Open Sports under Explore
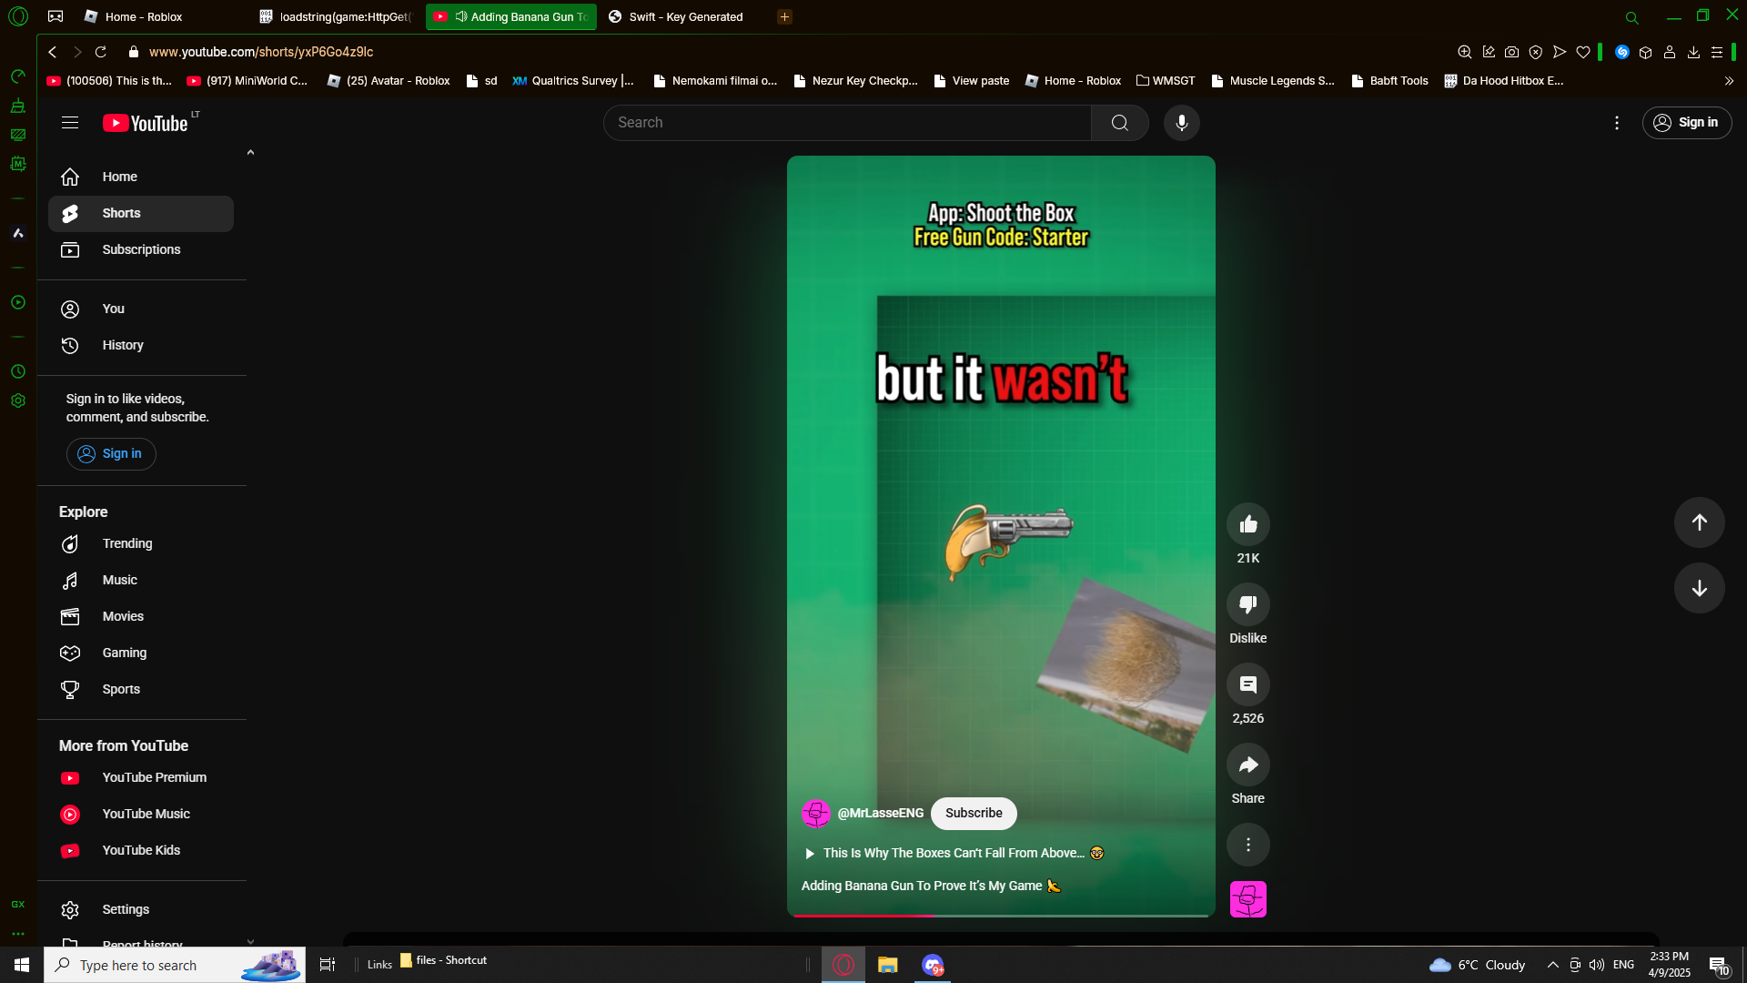Image resolution: width=1747 pixels, height=983 pixels. coord(141,690)
